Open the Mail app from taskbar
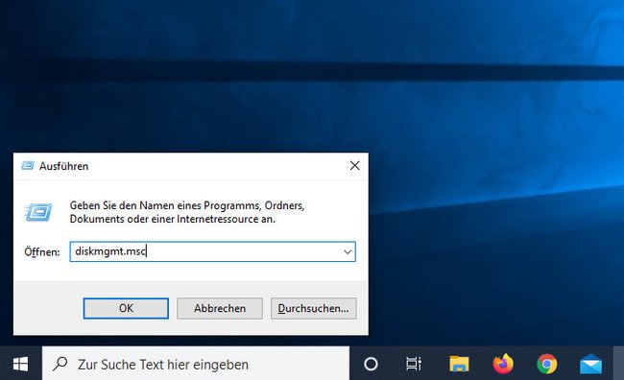The width and height of the screenshot is (624, 380). 590,364
